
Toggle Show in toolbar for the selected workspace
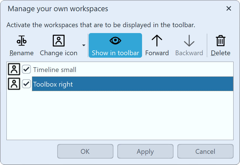click(115, 45)
